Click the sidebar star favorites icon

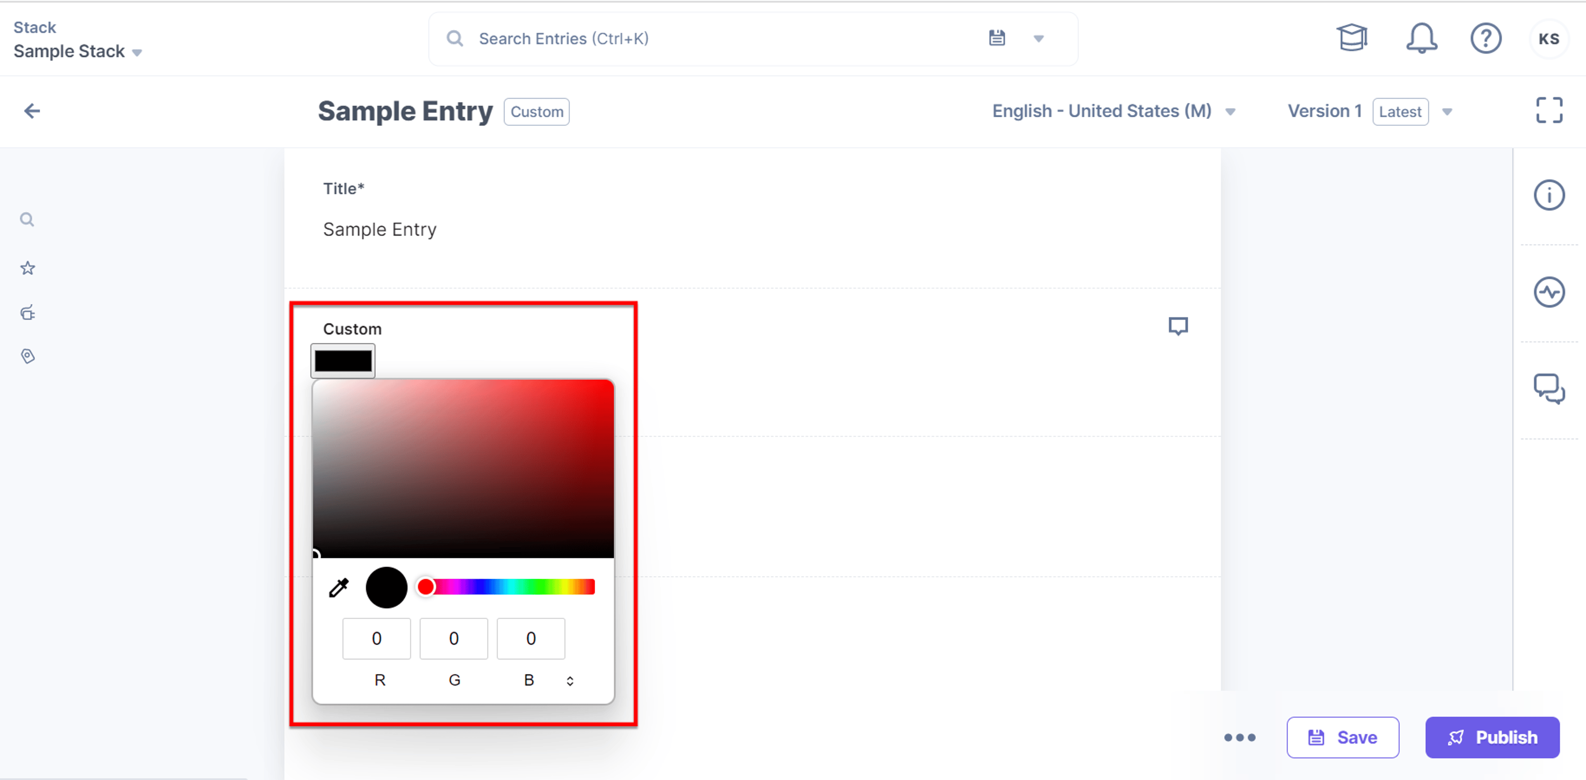click(x=28, y=268)
